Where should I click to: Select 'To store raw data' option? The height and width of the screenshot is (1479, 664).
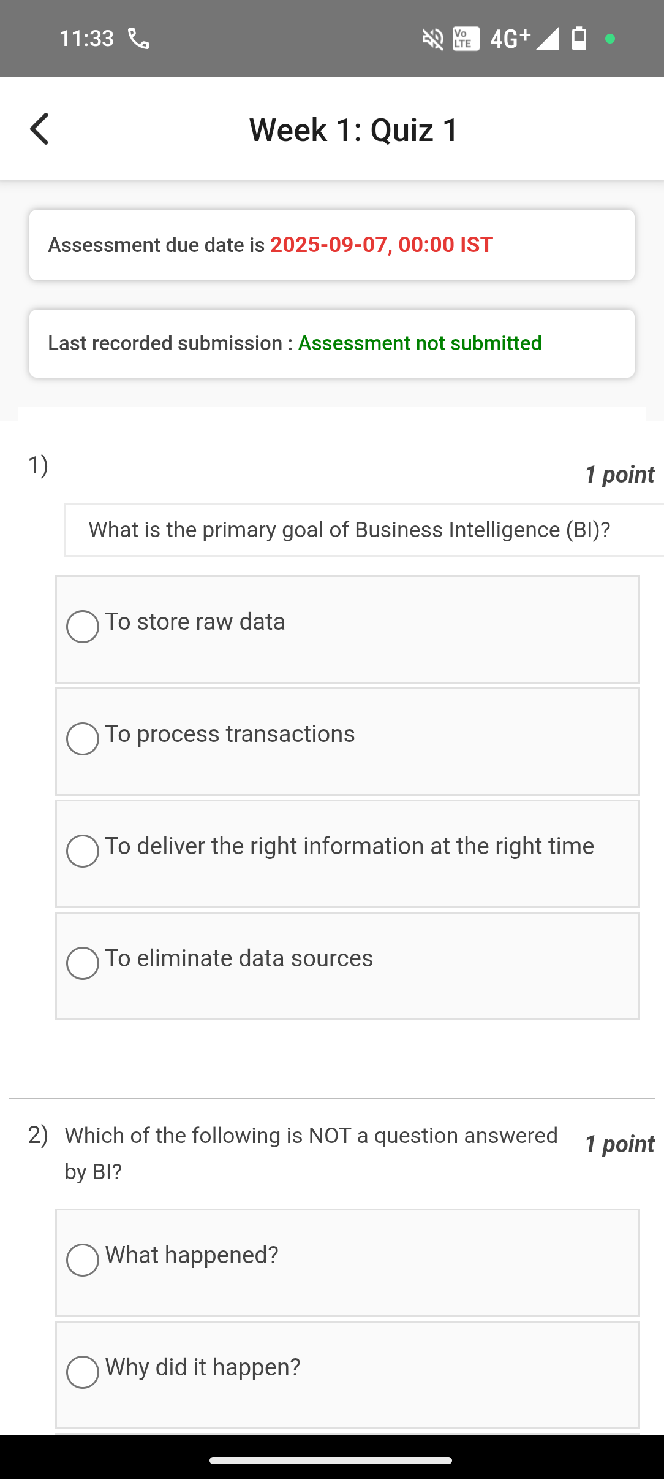point(83,627)
